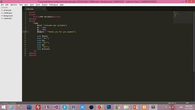Launch Firefox from the taskbar
The image size is (195, 110).
pos(100,107)
